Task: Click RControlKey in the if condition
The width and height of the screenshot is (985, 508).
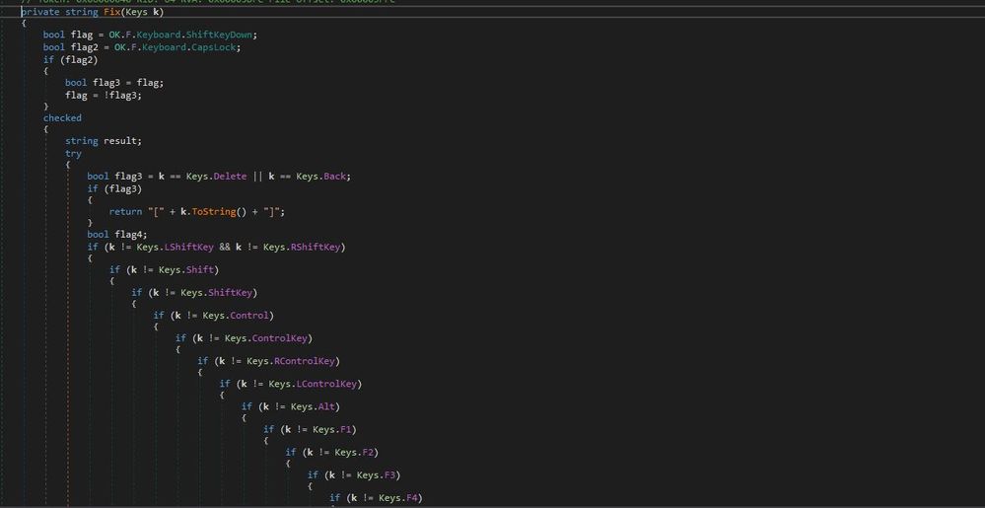Action: click(x=305, y=361)
